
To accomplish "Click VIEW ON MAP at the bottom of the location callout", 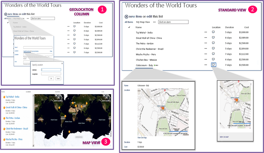I will point(224,137).
